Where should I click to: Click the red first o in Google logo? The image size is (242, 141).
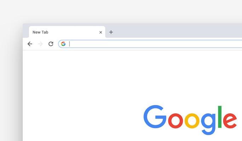(x=175, y=121)
